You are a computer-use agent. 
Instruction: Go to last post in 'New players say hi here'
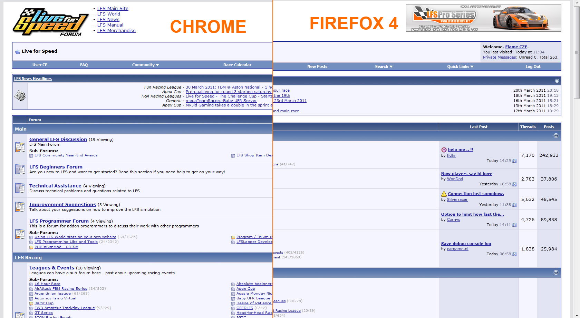(x=514, y=184)
